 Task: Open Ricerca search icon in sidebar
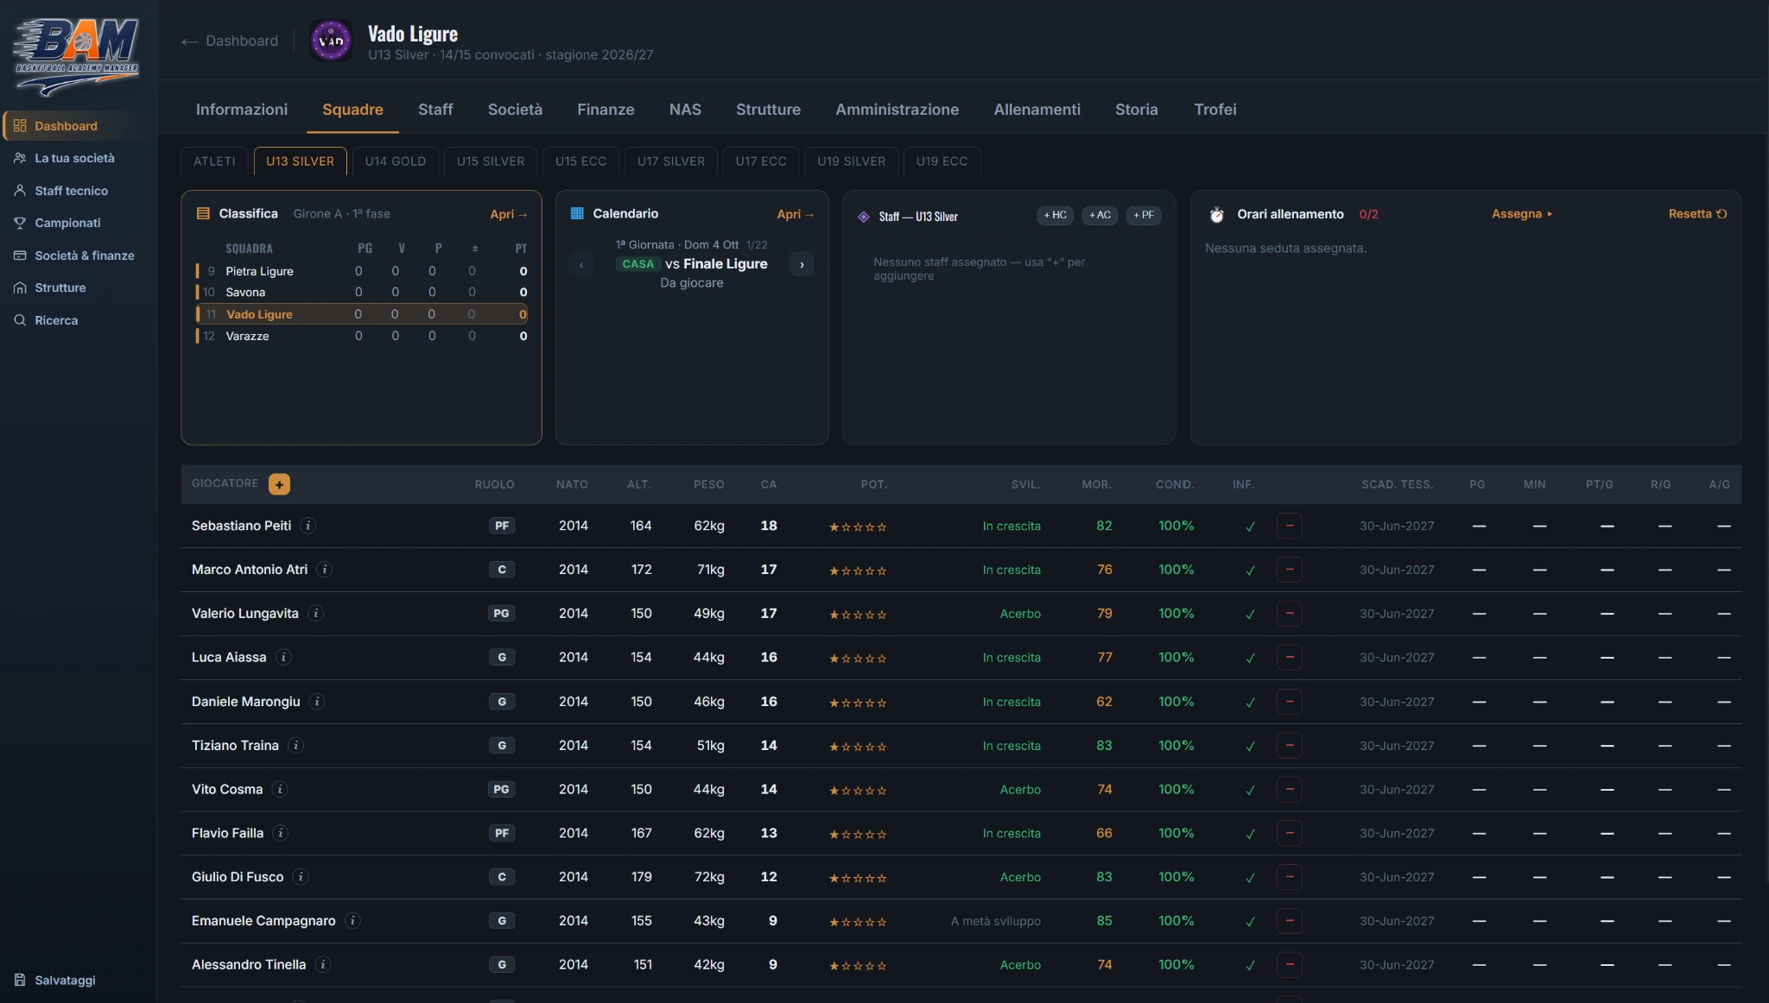pyautogui.click(x=20, y=320)
